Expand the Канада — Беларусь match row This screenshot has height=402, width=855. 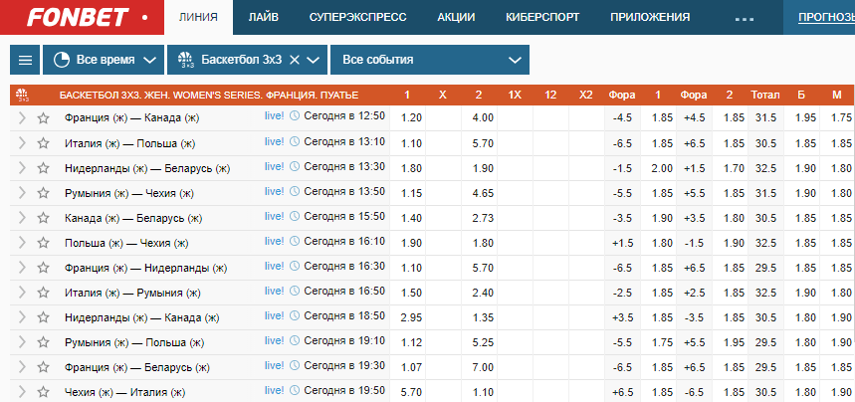pos(22,218)
